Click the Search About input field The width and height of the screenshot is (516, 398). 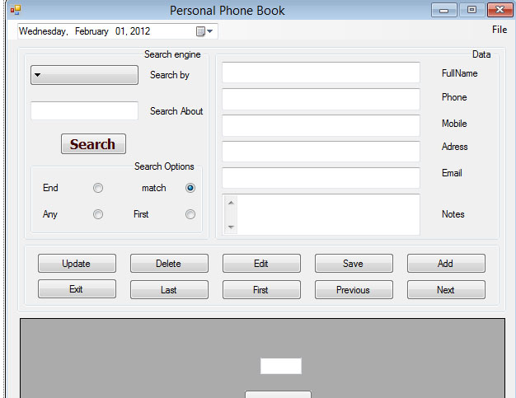[85, 110]
